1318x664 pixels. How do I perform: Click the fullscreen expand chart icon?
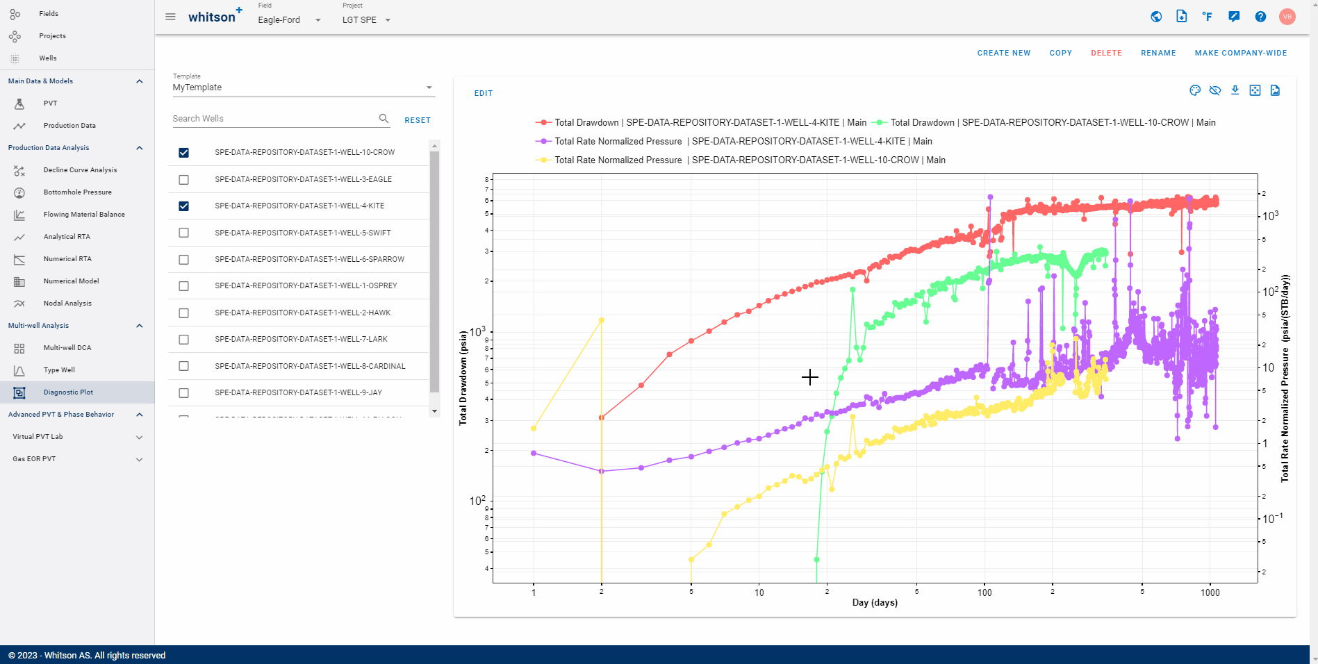(x=1255, y=90)
